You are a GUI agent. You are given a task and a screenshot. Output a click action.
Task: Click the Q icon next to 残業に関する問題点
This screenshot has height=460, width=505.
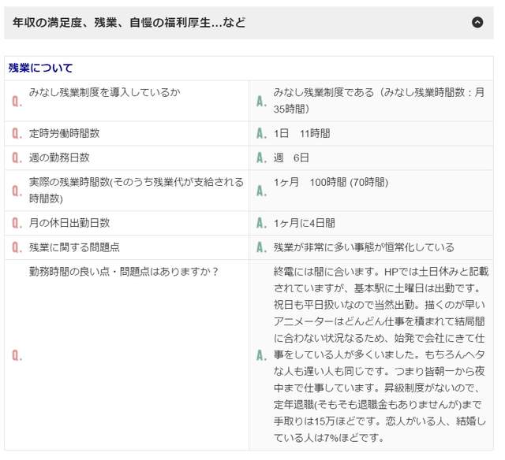click(17, 247)
